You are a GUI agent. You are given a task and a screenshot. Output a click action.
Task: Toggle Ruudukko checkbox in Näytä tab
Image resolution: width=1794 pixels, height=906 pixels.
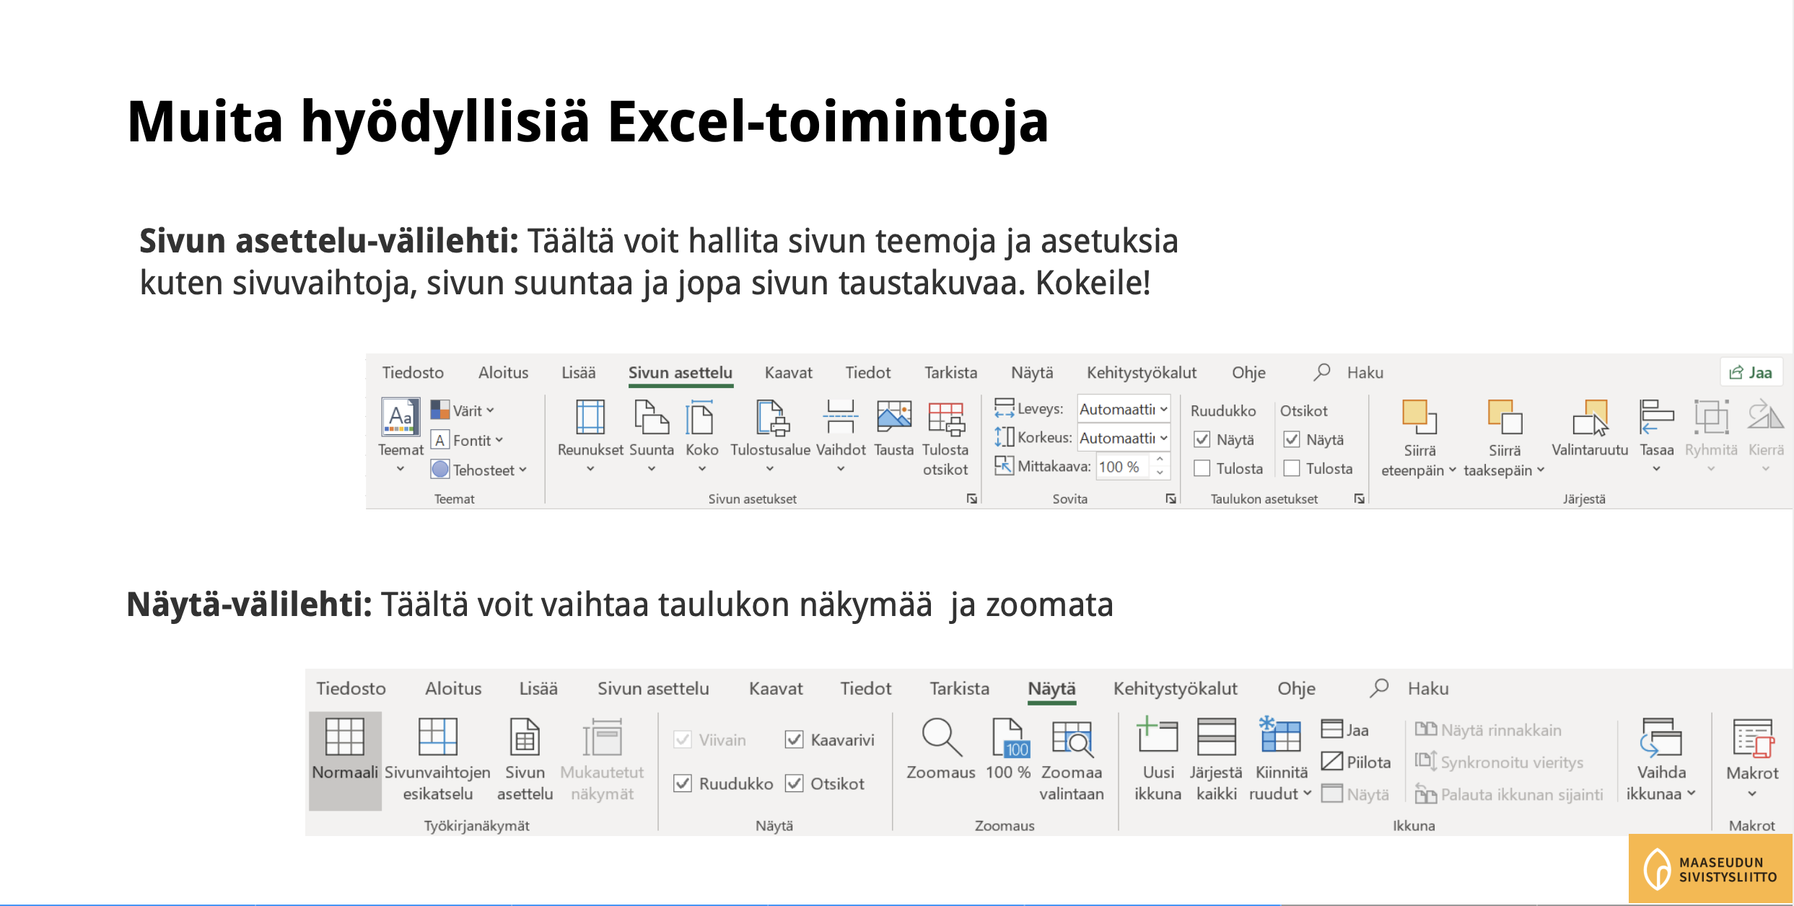coord(683,783)
